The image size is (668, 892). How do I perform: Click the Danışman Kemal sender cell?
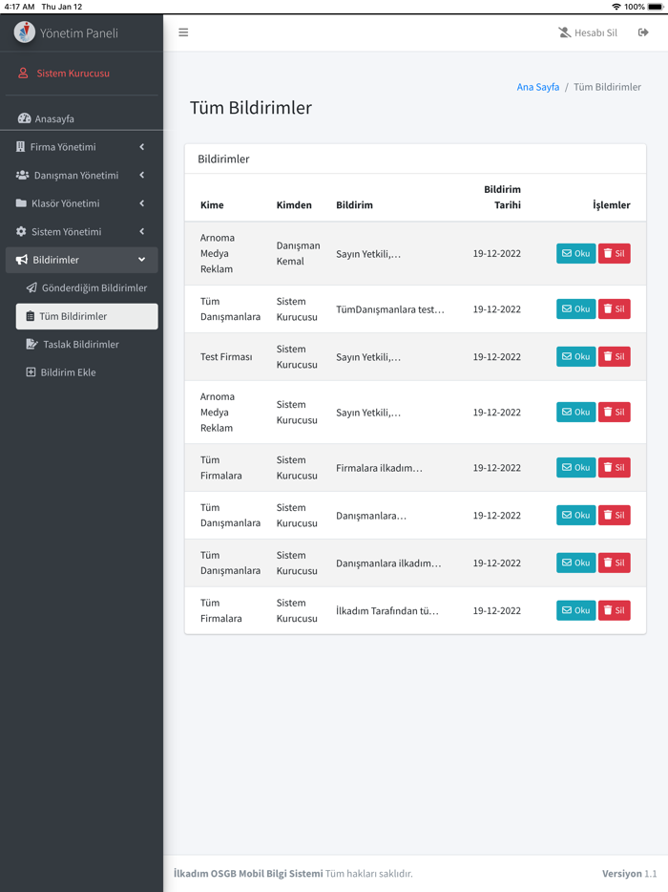[x=298, y=253]
